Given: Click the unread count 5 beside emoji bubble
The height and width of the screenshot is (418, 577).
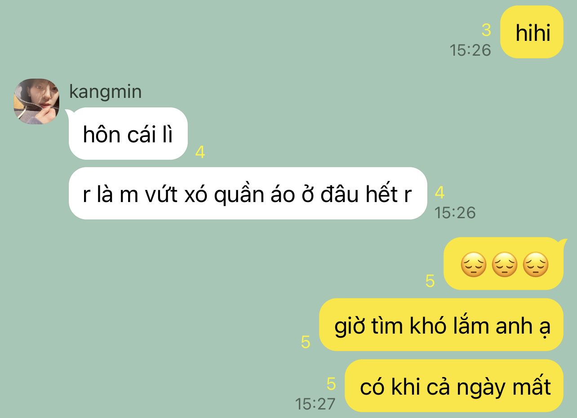Looking at the screenshot, I should pyautogui.click(x=430, y=281).
